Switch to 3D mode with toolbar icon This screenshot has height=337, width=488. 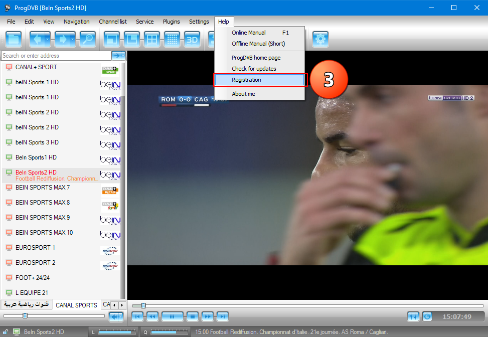[x=192, y=39]
